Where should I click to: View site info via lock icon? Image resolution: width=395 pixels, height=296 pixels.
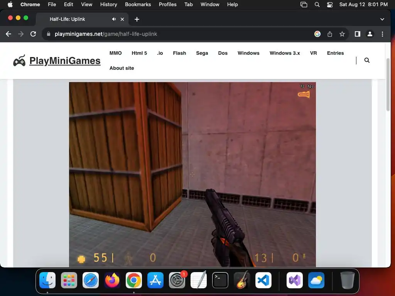pyautogui.click(x=49, y=34)
